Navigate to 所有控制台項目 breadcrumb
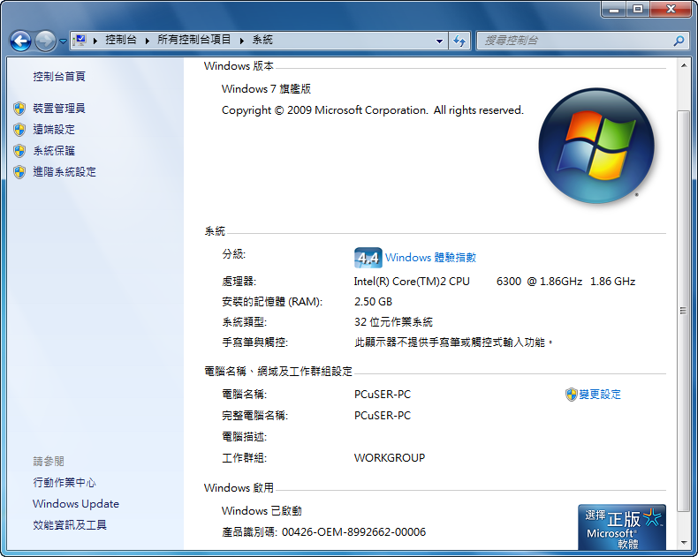The width and height of the screenshot is (698, 557). (x=194, y=40)
